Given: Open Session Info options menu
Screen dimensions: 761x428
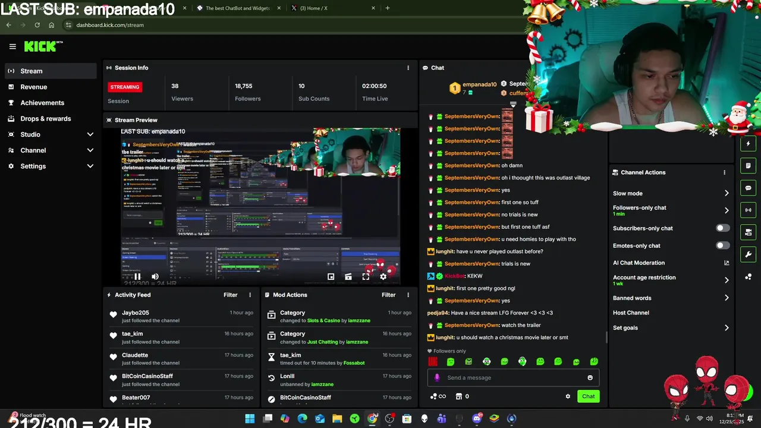Looking at the screenshot, I should (x=408, y=68).
